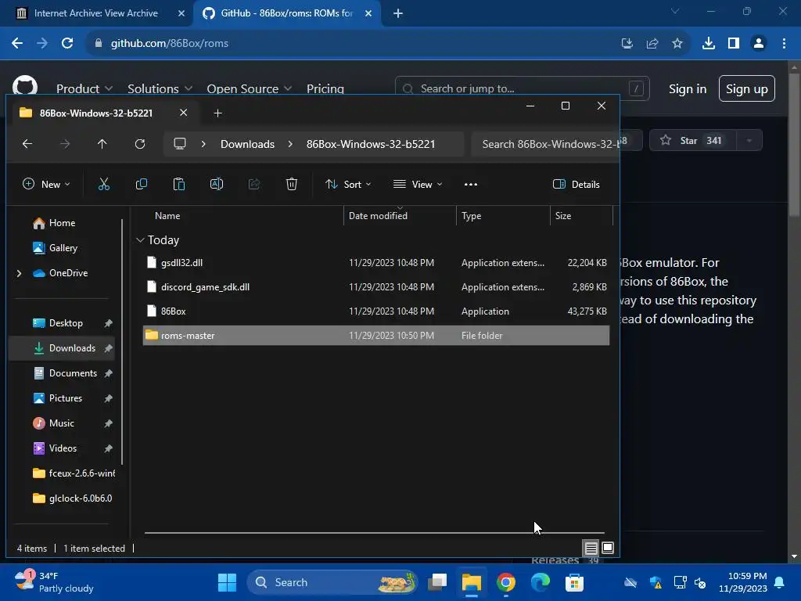Open Task View on taskbar
The width and height of the screenshot is (801, 601).
coord(437,582)
